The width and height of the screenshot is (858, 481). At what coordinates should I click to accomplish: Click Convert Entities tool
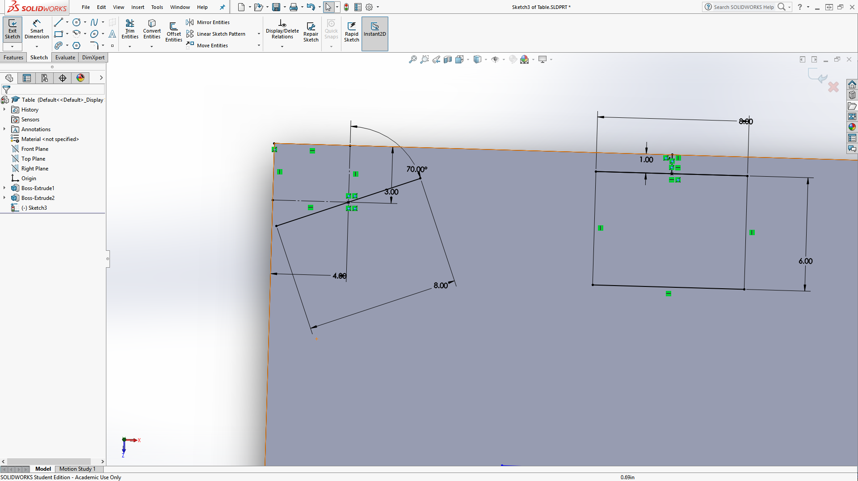click(152, 29)
